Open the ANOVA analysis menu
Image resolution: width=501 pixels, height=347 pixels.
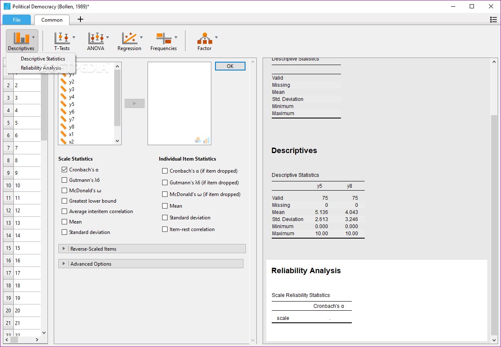(x=95, y=41)
